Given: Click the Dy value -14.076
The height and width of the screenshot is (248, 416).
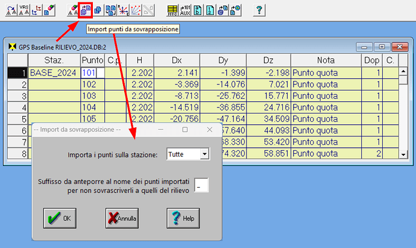Looking at the screenshot, I should click(223, 84).
